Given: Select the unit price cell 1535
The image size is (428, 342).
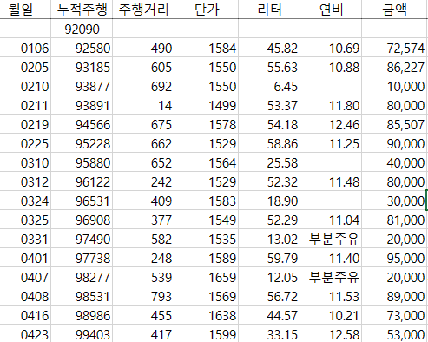Looking at the screenshot, I should coord(207,239).
